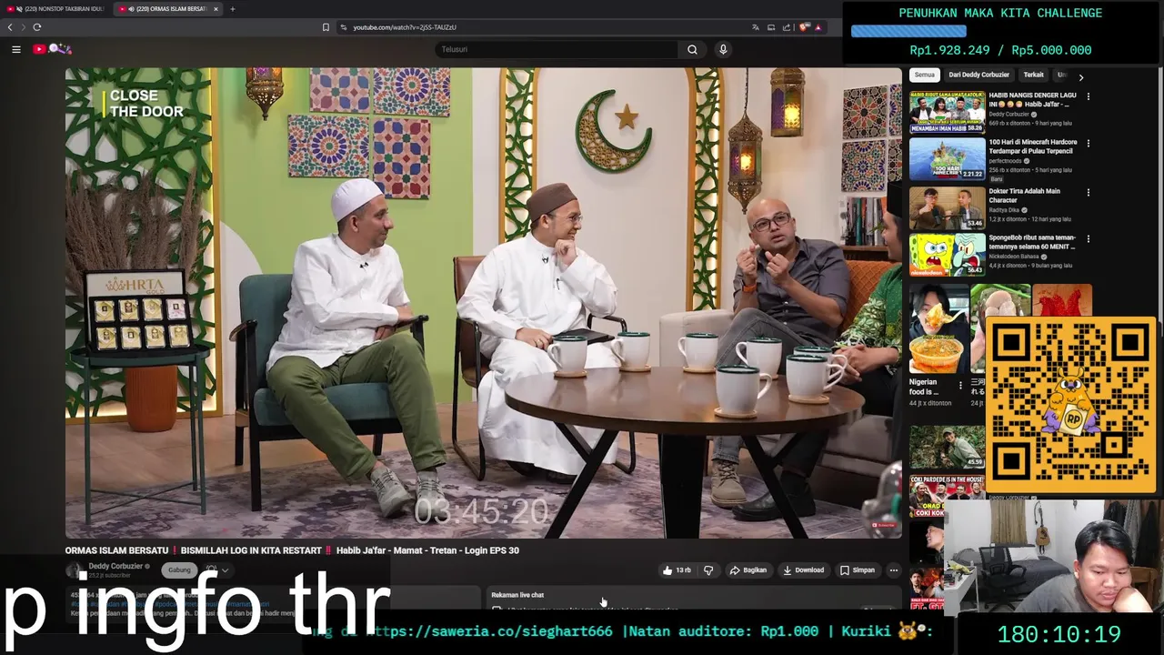Viewport: 1164px width, 655px height.
Task: Reload the current page
Action: [x=36, y=27]
